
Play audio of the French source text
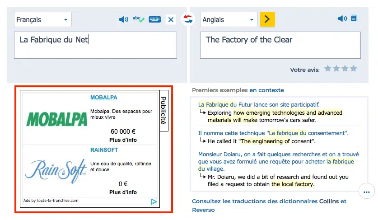click(123, 19)
